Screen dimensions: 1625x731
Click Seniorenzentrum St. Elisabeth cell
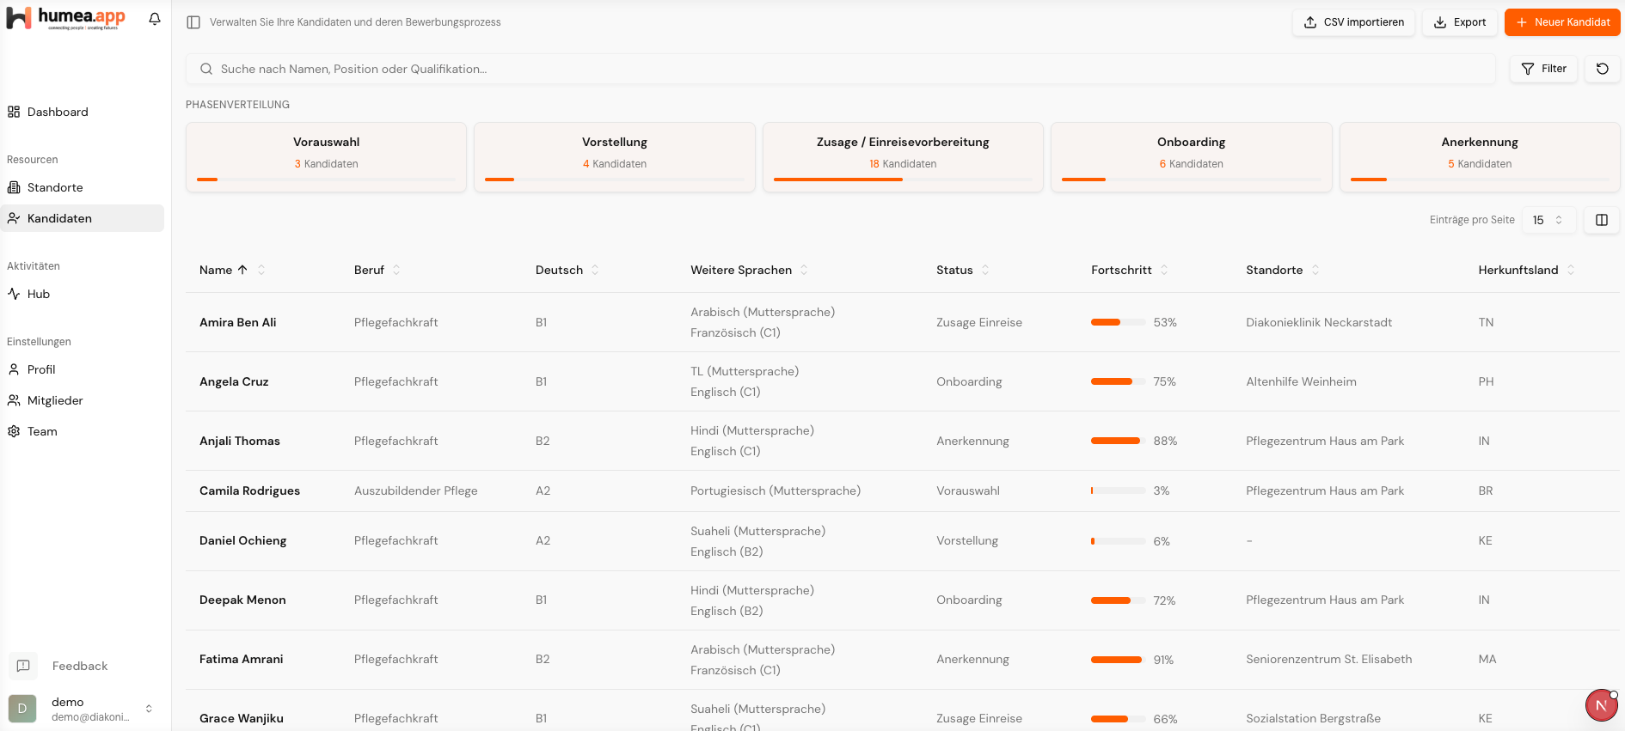pos(1328,659)
